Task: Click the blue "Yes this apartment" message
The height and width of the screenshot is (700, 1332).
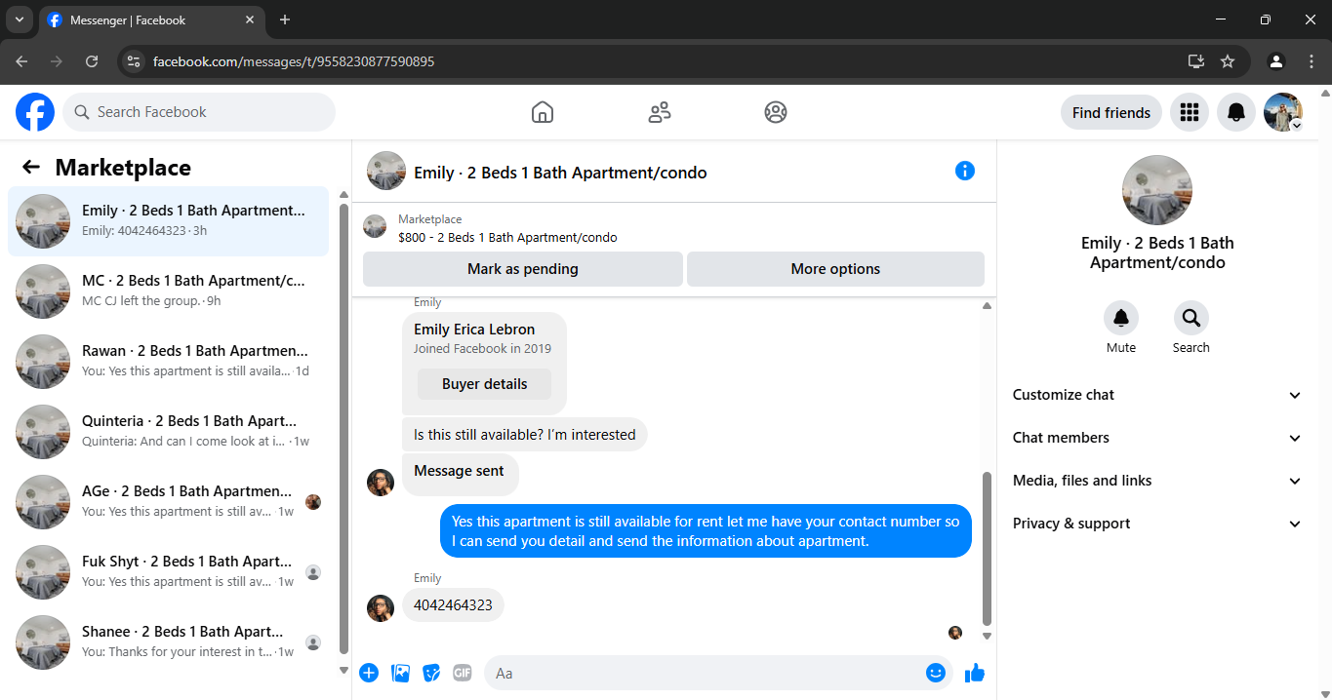Action: tap(706, 531)
